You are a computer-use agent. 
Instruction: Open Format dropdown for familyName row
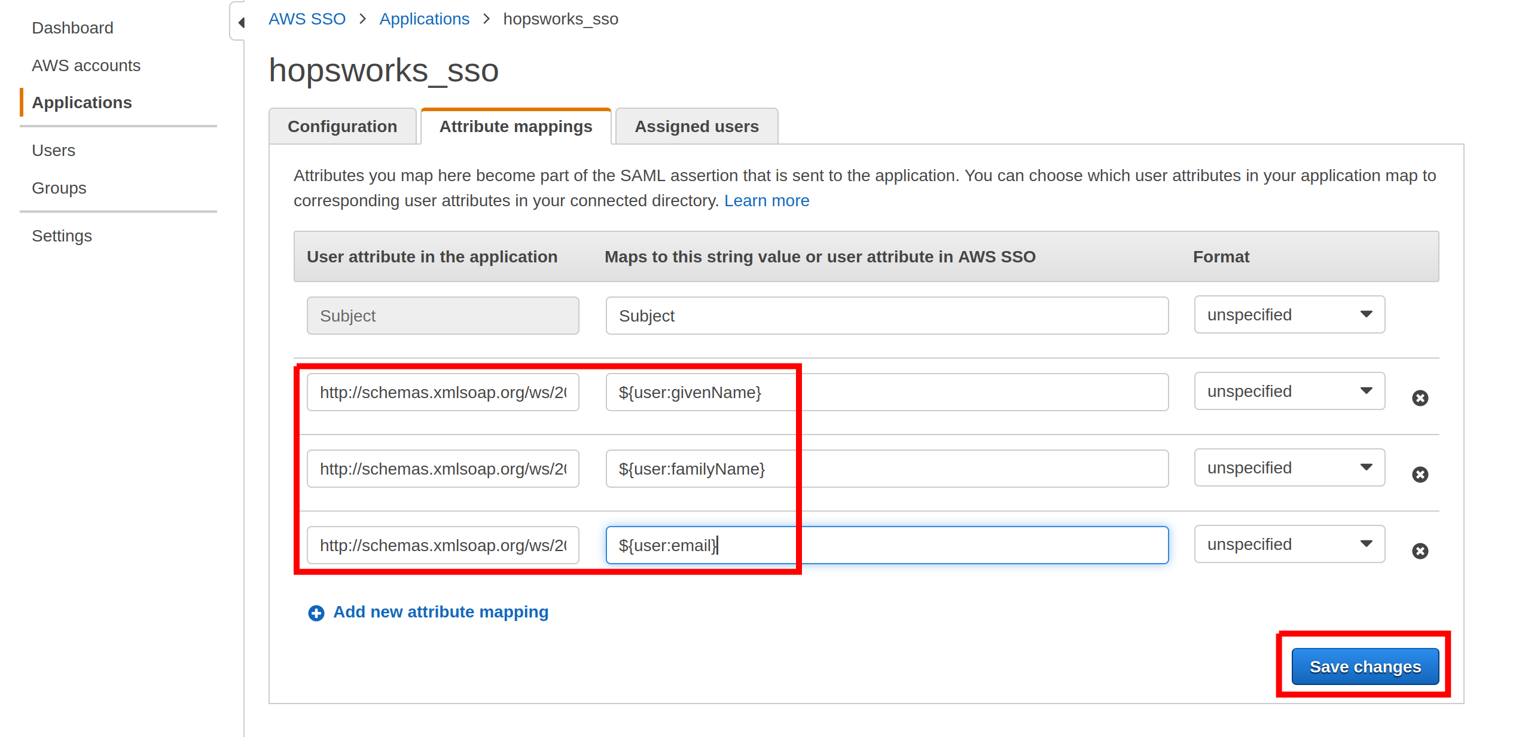point(1289,467)
